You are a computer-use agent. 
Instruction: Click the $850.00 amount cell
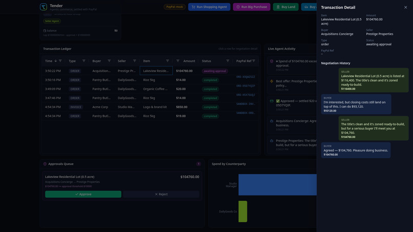pos(182,107)
